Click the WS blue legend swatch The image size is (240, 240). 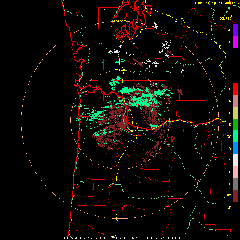235,148
